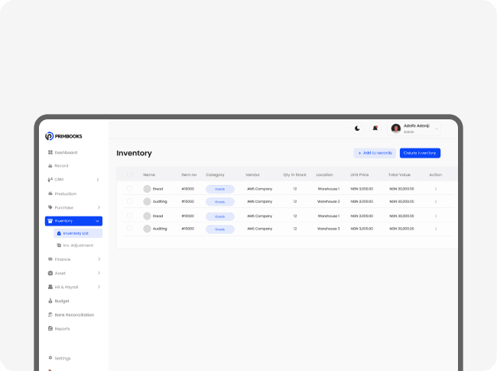Click item thumbnail of Auditing Warehouse 2 row
Image resolution: width=497 pixels, height=371 pixels.
[147, 202]
